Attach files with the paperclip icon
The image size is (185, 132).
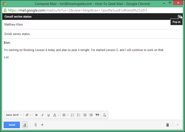coord(36,125)
